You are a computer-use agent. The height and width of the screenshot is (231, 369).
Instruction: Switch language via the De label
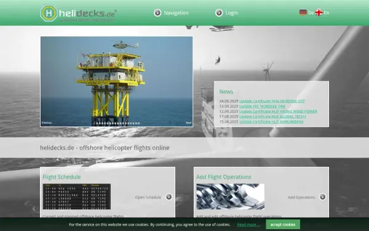[311, 13]
